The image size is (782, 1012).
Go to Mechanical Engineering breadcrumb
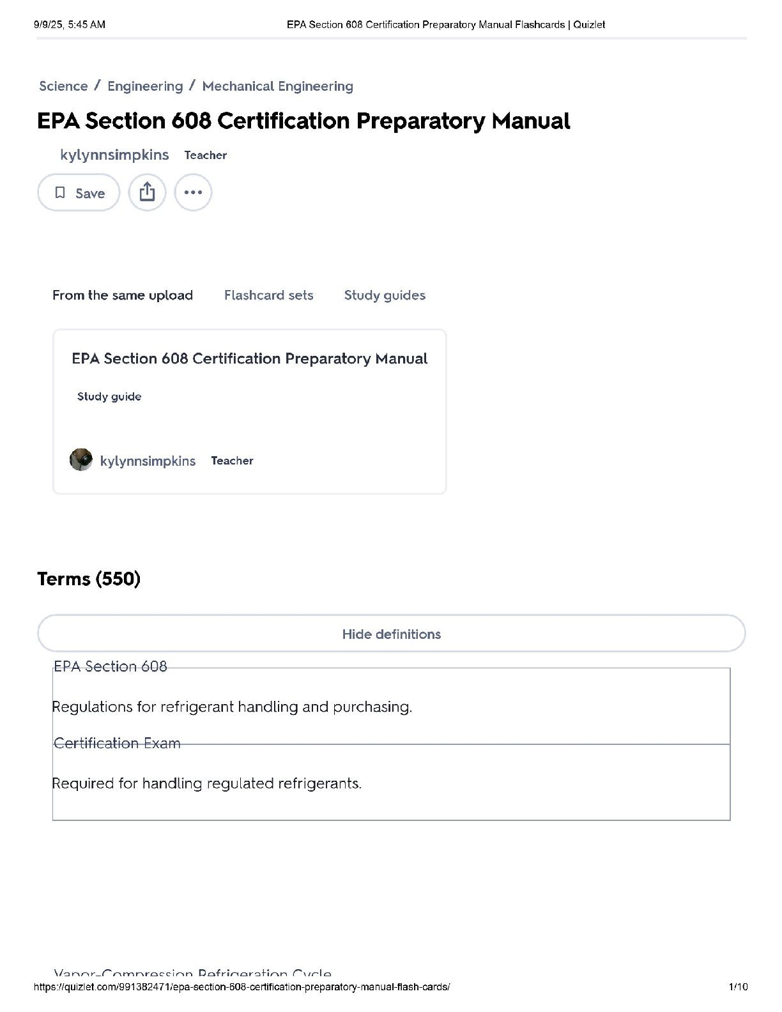(277, 86)
